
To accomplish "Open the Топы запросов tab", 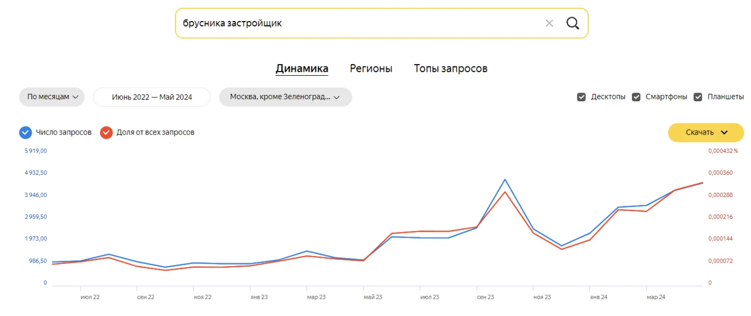I will pos(451,68).
